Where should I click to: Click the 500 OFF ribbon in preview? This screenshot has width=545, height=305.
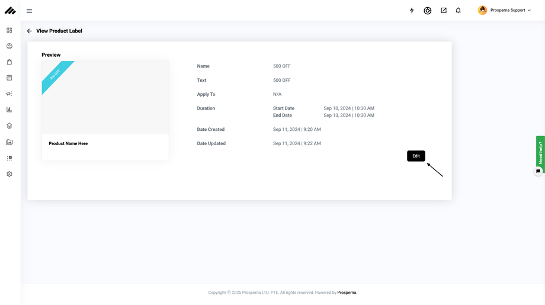pos(55,75)
